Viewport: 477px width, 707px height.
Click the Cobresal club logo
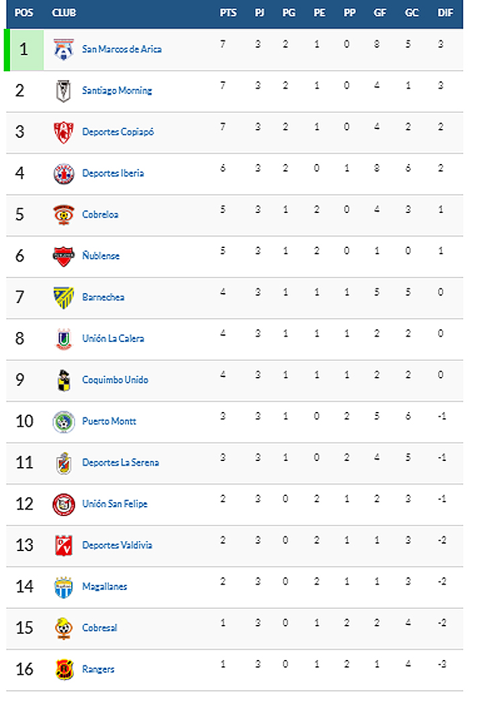(x=63, y=628)
